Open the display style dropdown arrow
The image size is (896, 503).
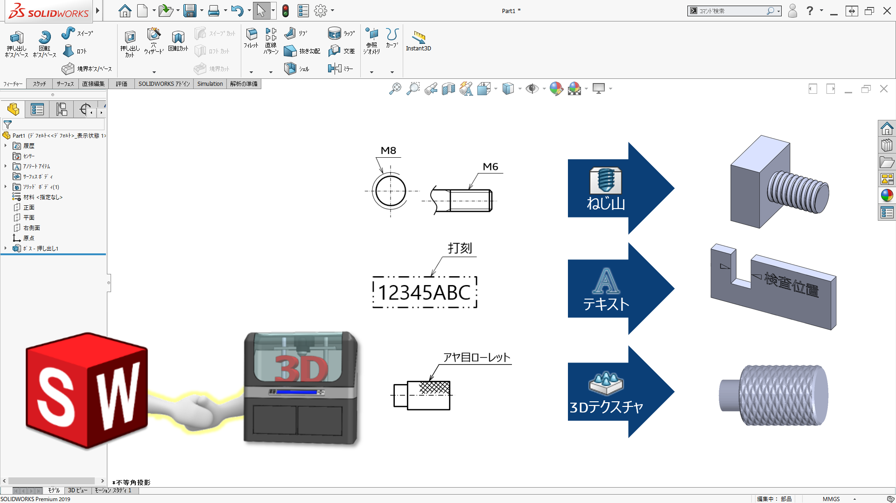point(519,89)
